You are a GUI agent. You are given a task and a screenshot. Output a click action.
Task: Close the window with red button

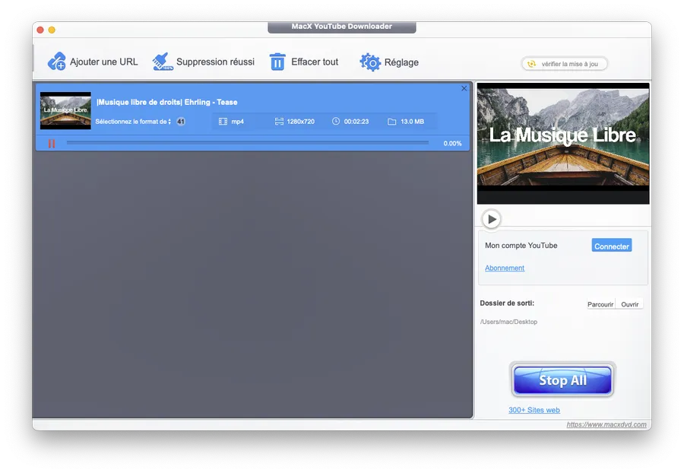(40, 30)
